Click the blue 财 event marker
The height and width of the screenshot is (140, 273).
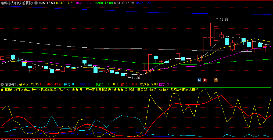[199, 80]
